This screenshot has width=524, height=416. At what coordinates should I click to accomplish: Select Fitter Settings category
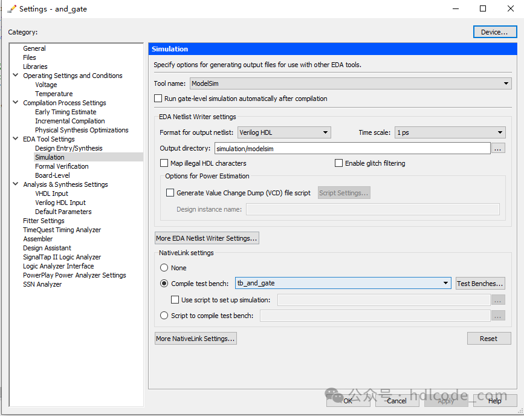(44, 221)
